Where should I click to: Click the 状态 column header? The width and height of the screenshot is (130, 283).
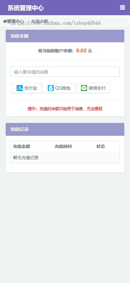pyautogui.click(x=101, y=146)
